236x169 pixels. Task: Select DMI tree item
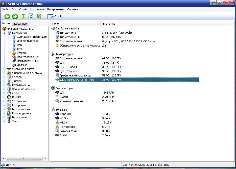(19, 45)
